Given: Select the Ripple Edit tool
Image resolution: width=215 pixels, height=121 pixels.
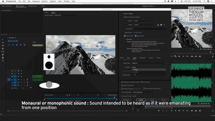Looking at the screenshot, I should [3, 46].
